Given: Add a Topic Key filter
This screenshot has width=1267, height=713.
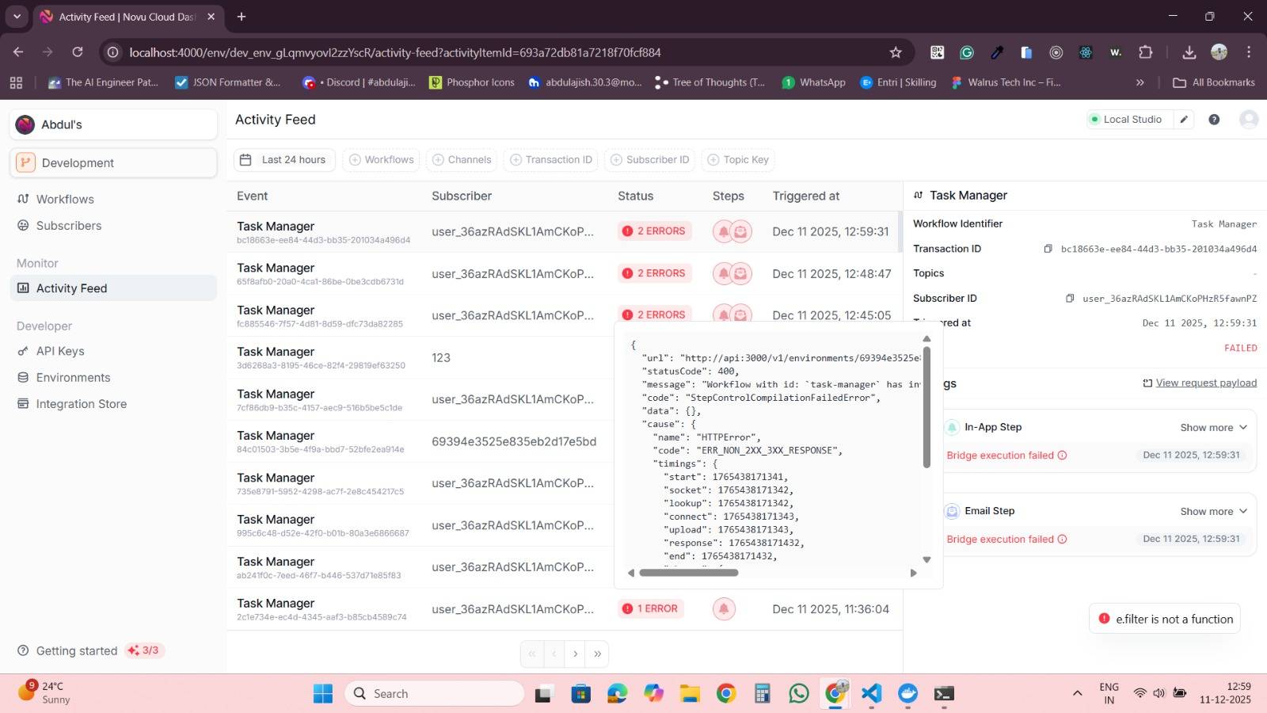Looking at the screenshot, I should 737,159.
